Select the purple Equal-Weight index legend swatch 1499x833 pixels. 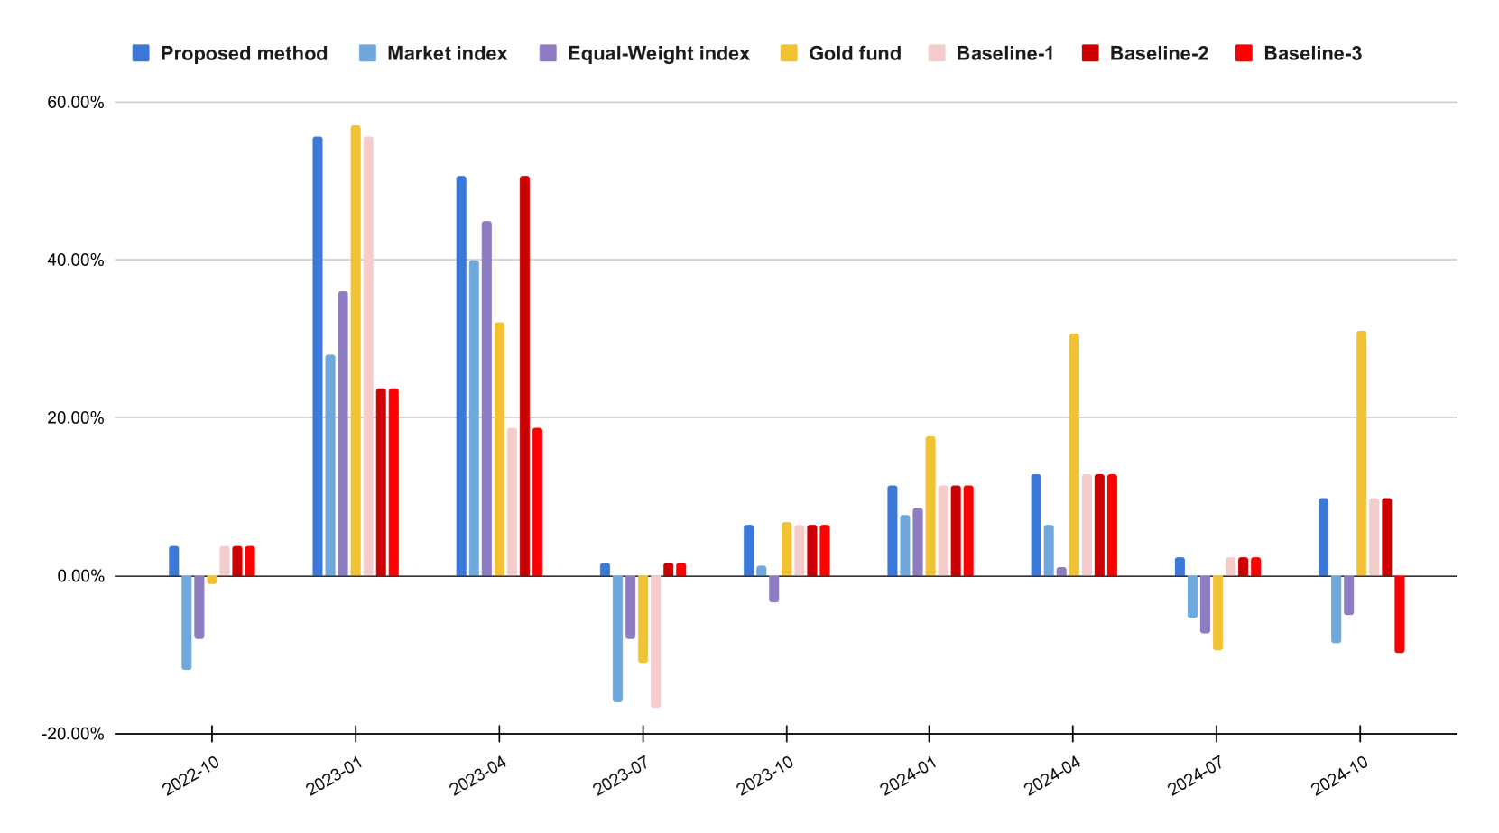548,53
